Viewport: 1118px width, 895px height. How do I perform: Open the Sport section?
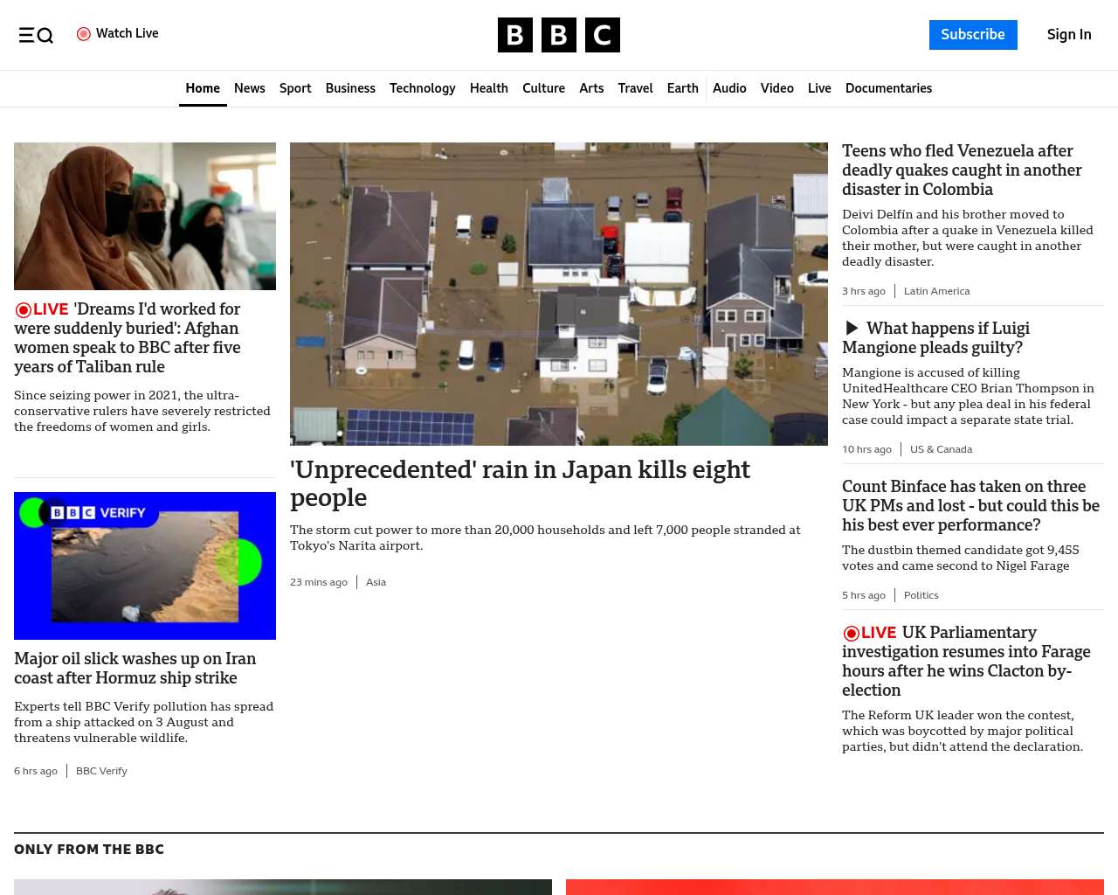[295, 88]
